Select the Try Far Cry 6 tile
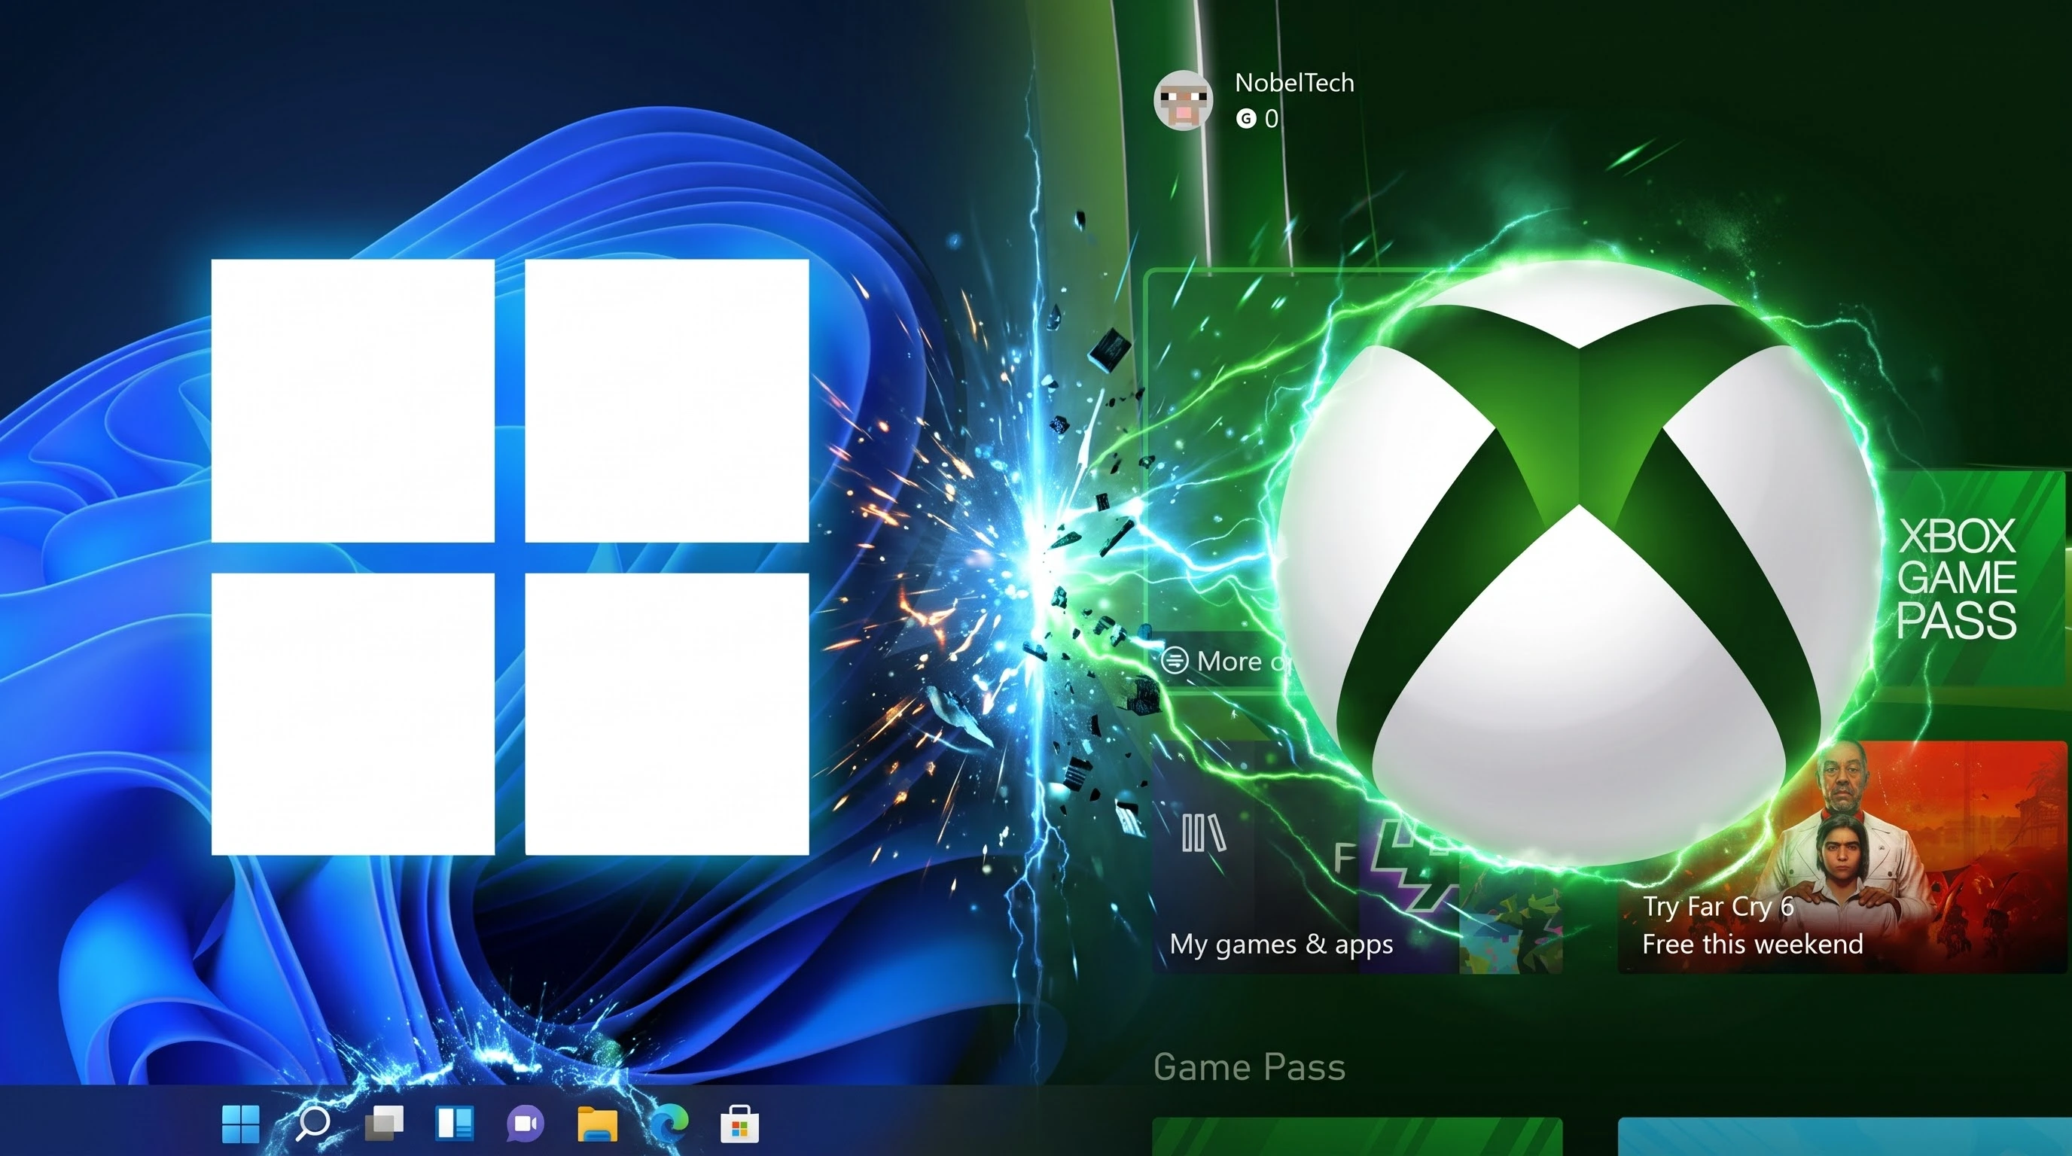Image resolution: width=2072 pixels, height=1156 pixels. (1842, 857)
